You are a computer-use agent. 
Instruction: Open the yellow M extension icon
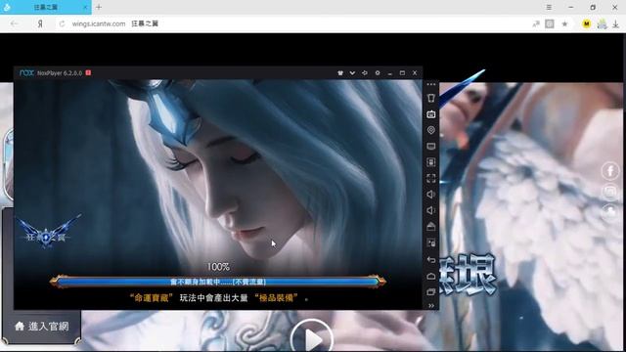(587, 23)
